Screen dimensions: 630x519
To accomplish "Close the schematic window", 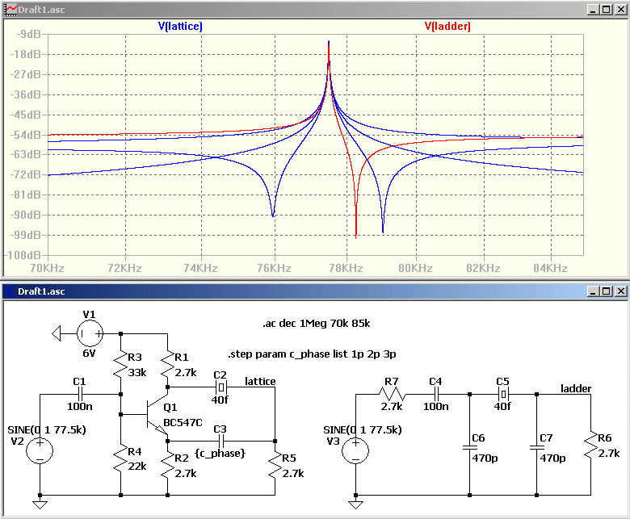I will tap(621, 291).
